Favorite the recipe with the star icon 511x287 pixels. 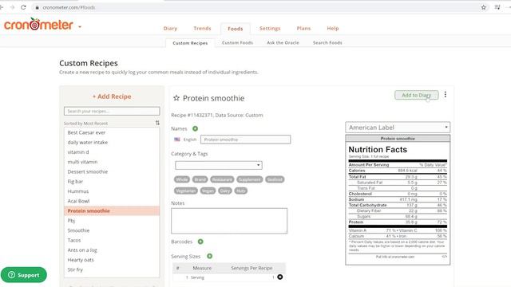(176, 98)
